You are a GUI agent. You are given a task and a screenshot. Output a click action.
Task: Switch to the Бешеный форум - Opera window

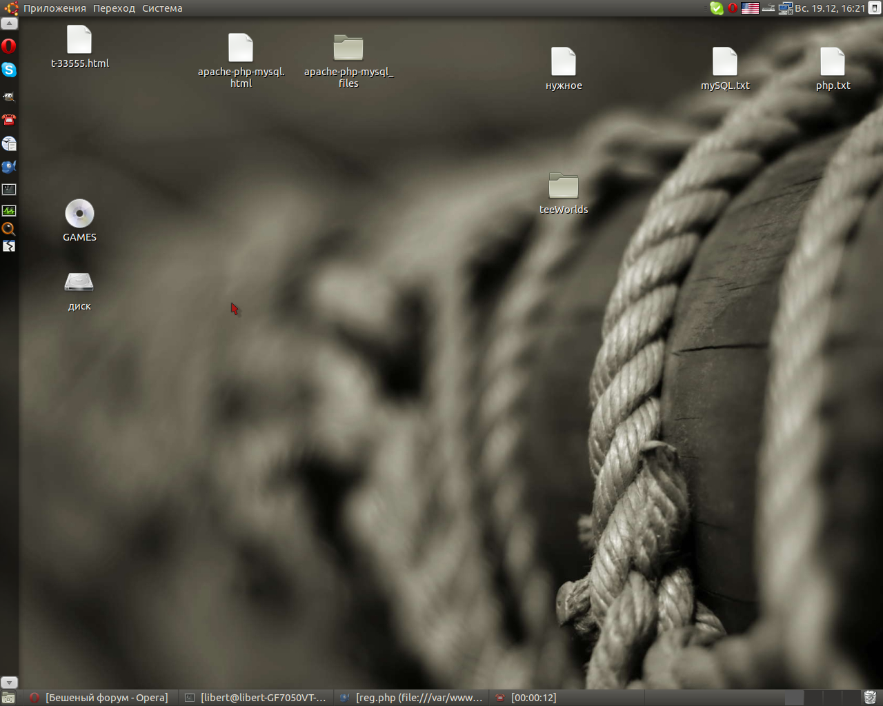point(100,698)
